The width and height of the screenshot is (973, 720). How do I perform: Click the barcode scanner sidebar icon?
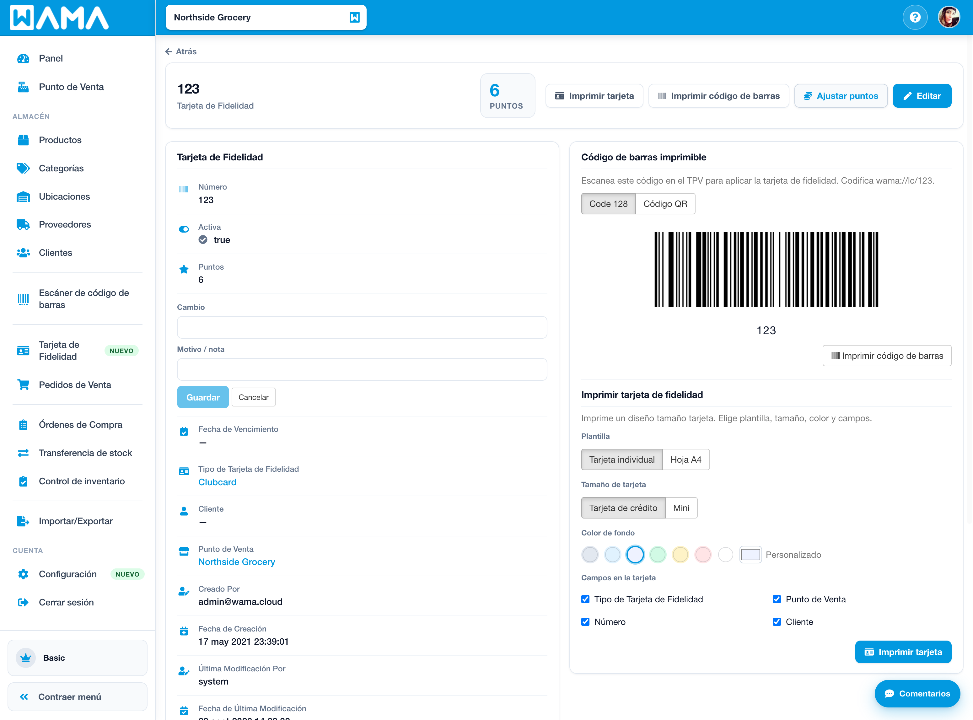pos(23,299)
